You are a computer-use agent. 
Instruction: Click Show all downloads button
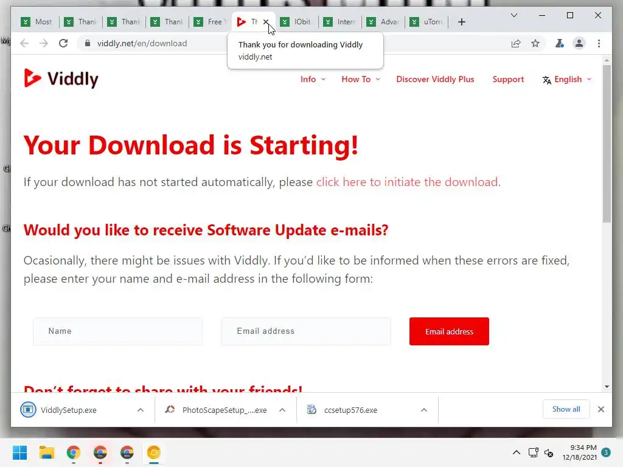[566, 409]
